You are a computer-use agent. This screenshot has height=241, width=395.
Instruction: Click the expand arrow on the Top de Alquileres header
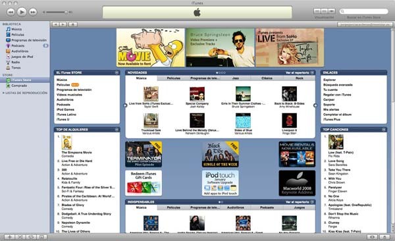point(117,130)
